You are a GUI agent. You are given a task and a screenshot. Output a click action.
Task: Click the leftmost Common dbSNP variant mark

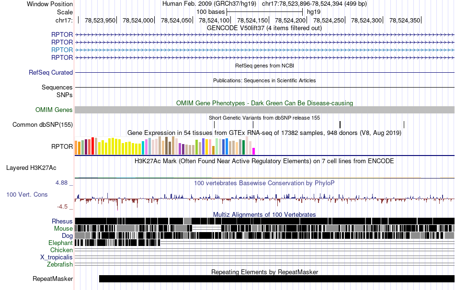214,125
